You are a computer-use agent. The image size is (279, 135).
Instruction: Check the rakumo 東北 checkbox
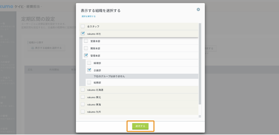(x=83, y=97)
